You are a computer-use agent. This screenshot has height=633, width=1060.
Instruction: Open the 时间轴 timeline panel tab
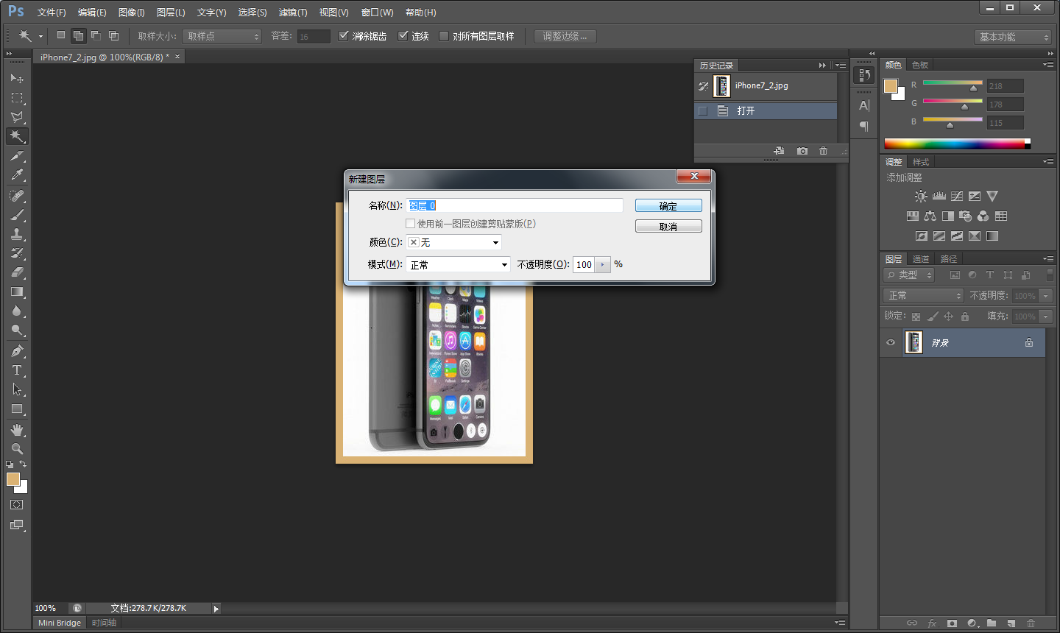104,623
